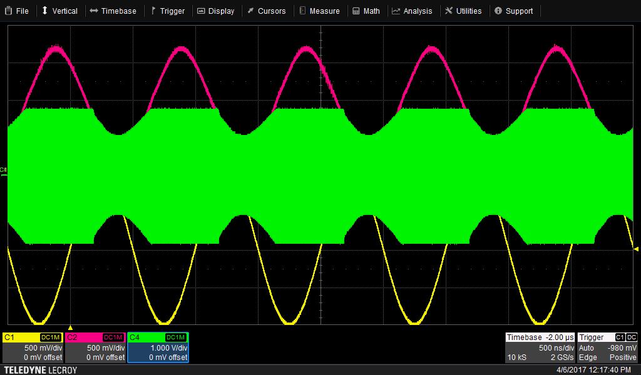Open the Cursors menu
Viewport: 641px width, 375px height.
click(x=267, y=11)
